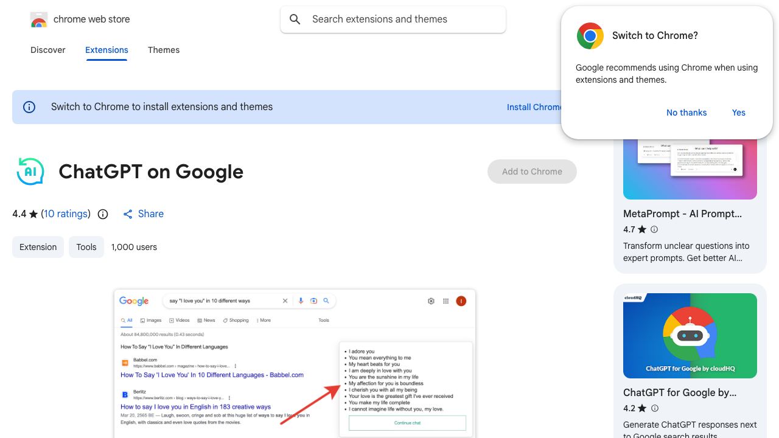Click the ChatGPT on Google extension icon

tap(30, 172)
